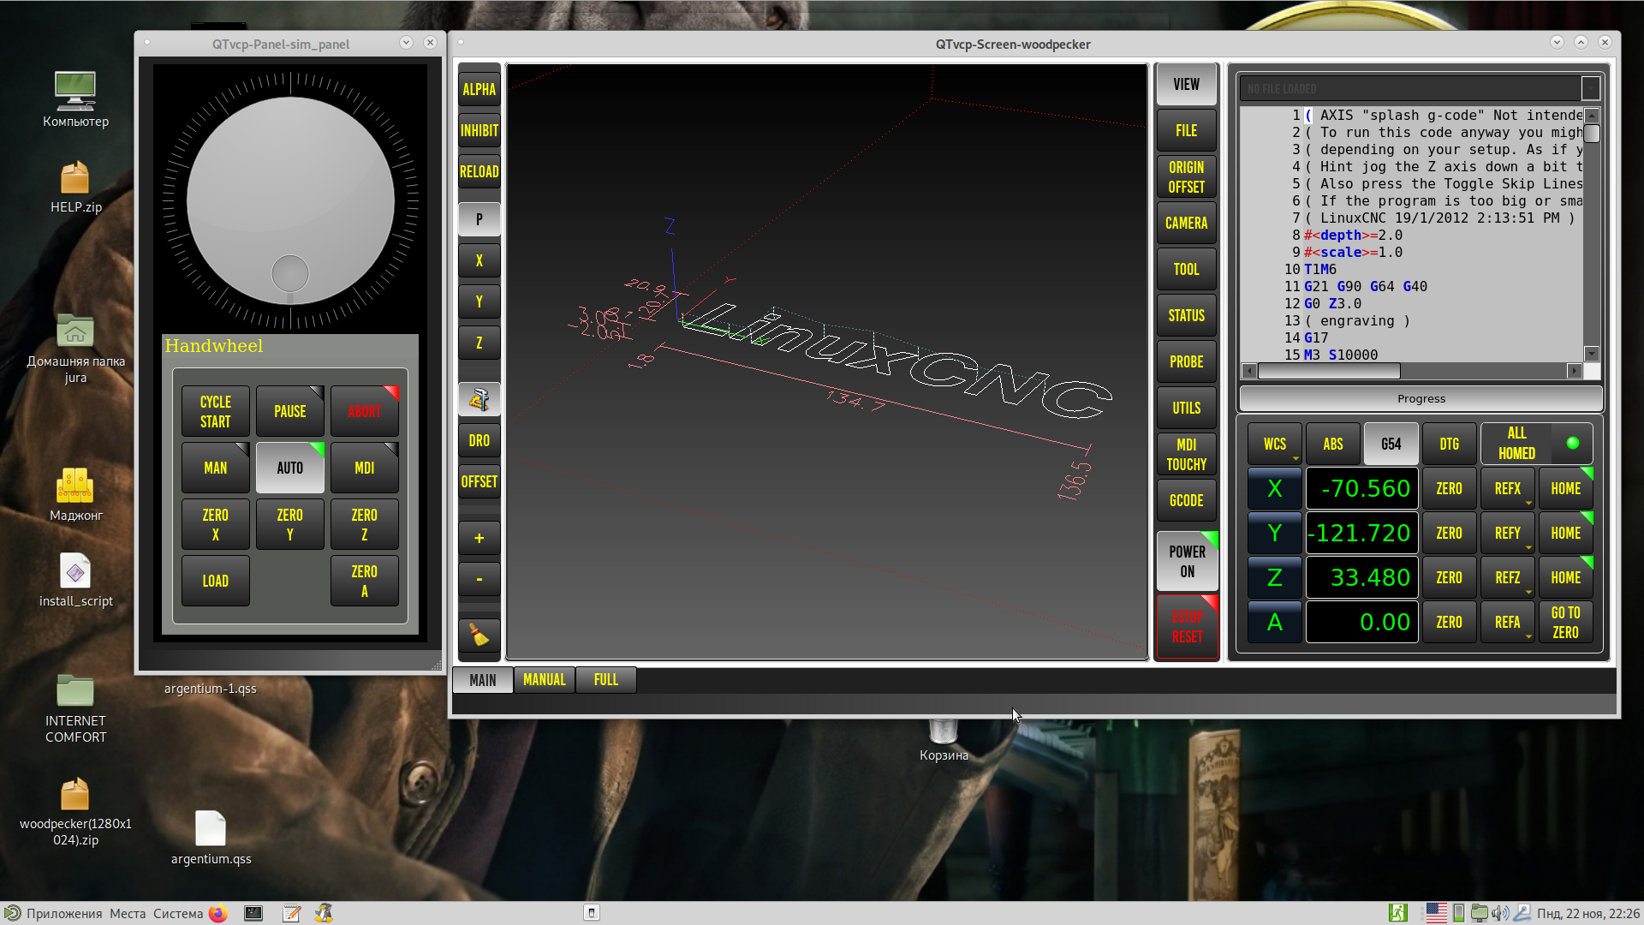Select the woodpecker(1280x1024).zip desktop file
1644x925 pixels.
pyautogui.click(x=75, y=811)
